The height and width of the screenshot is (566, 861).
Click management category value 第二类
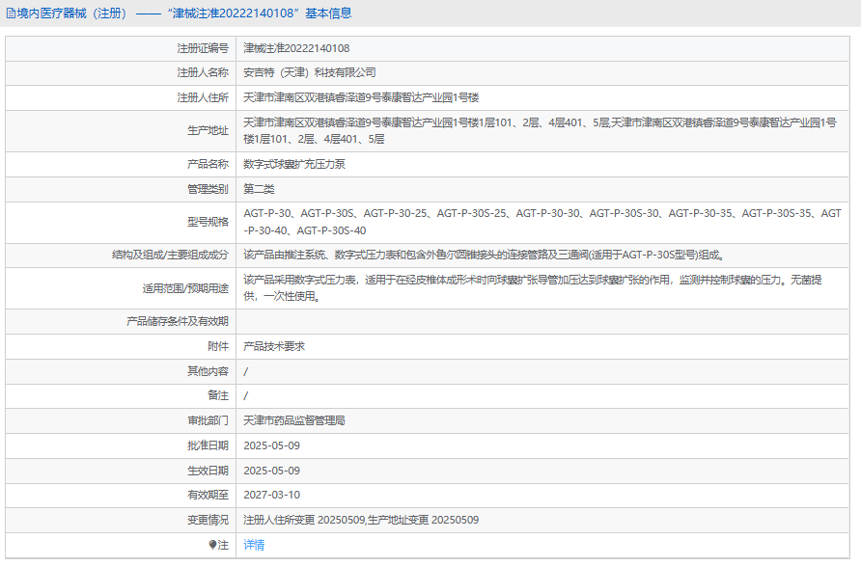[259, 189]
